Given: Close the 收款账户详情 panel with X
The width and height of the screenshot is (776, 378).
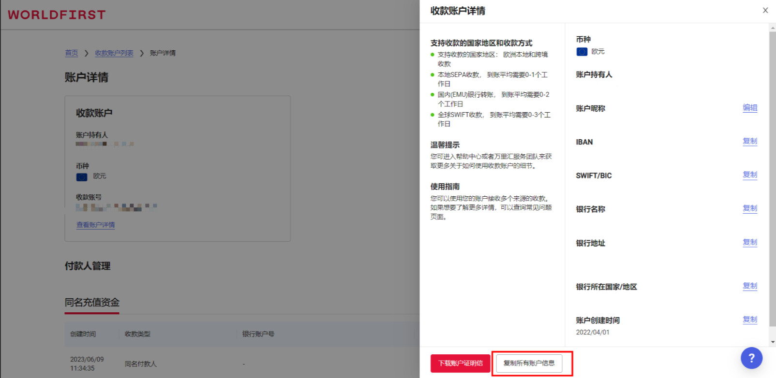Looking at the screenshot, I should [x=765, y=10].
